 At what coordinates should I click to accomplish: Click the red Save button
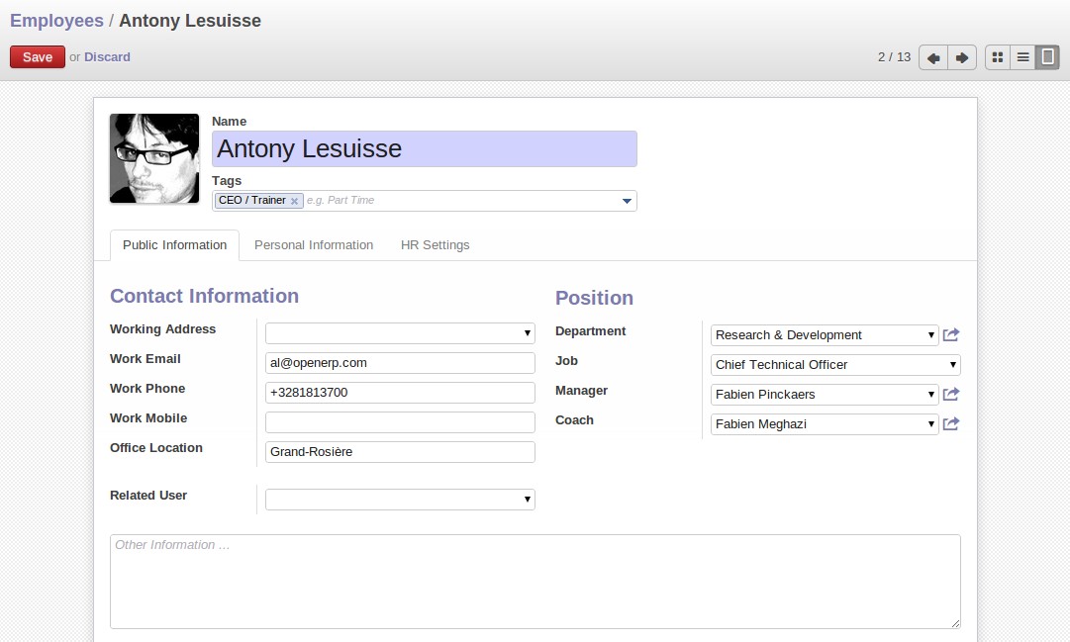pyautogui.click(x=38, y=57)
